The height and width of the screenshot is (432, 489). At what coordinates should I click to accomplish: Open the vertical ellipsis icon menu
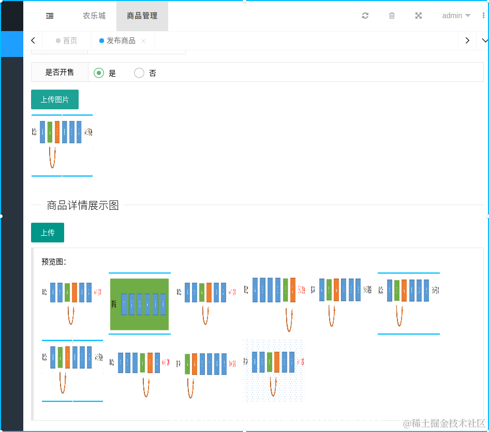(x=483, y=16)
